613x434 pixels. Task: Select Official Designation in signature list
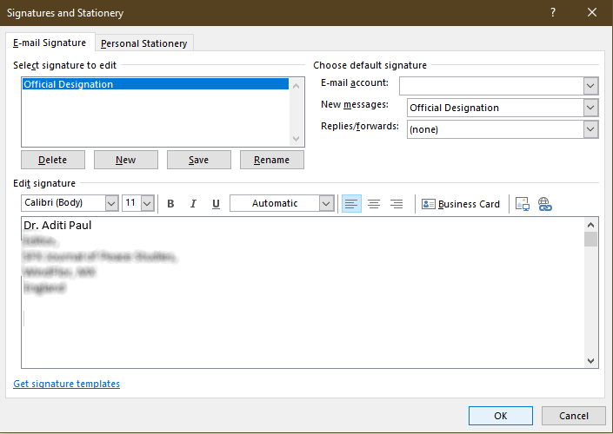click(69, 84)
